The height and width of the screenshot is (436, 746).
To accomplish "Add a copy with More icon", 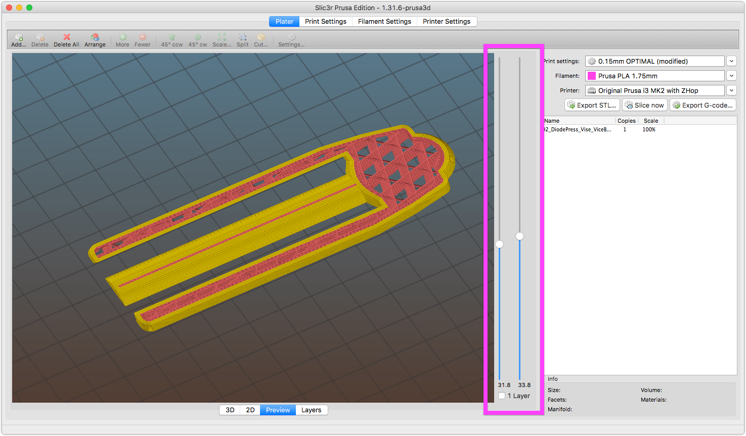I will [x=122, y=37].
